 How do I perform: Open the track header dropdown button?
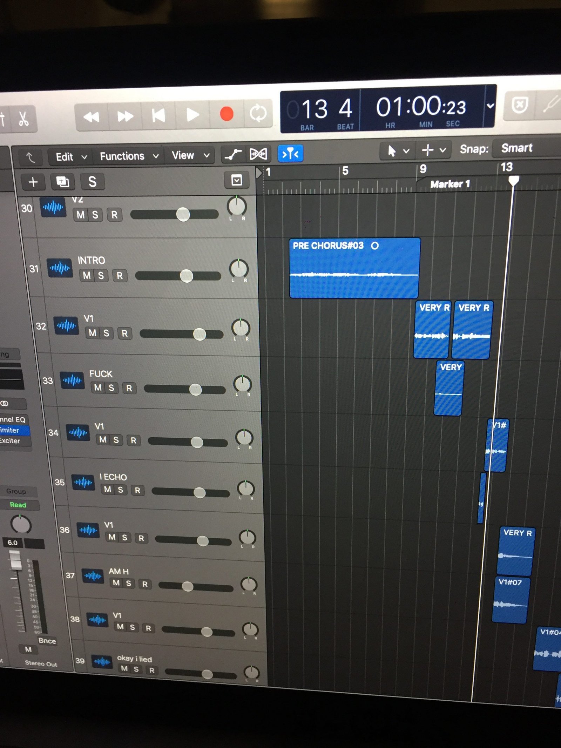pyautogui.click(x=237, y=180)
